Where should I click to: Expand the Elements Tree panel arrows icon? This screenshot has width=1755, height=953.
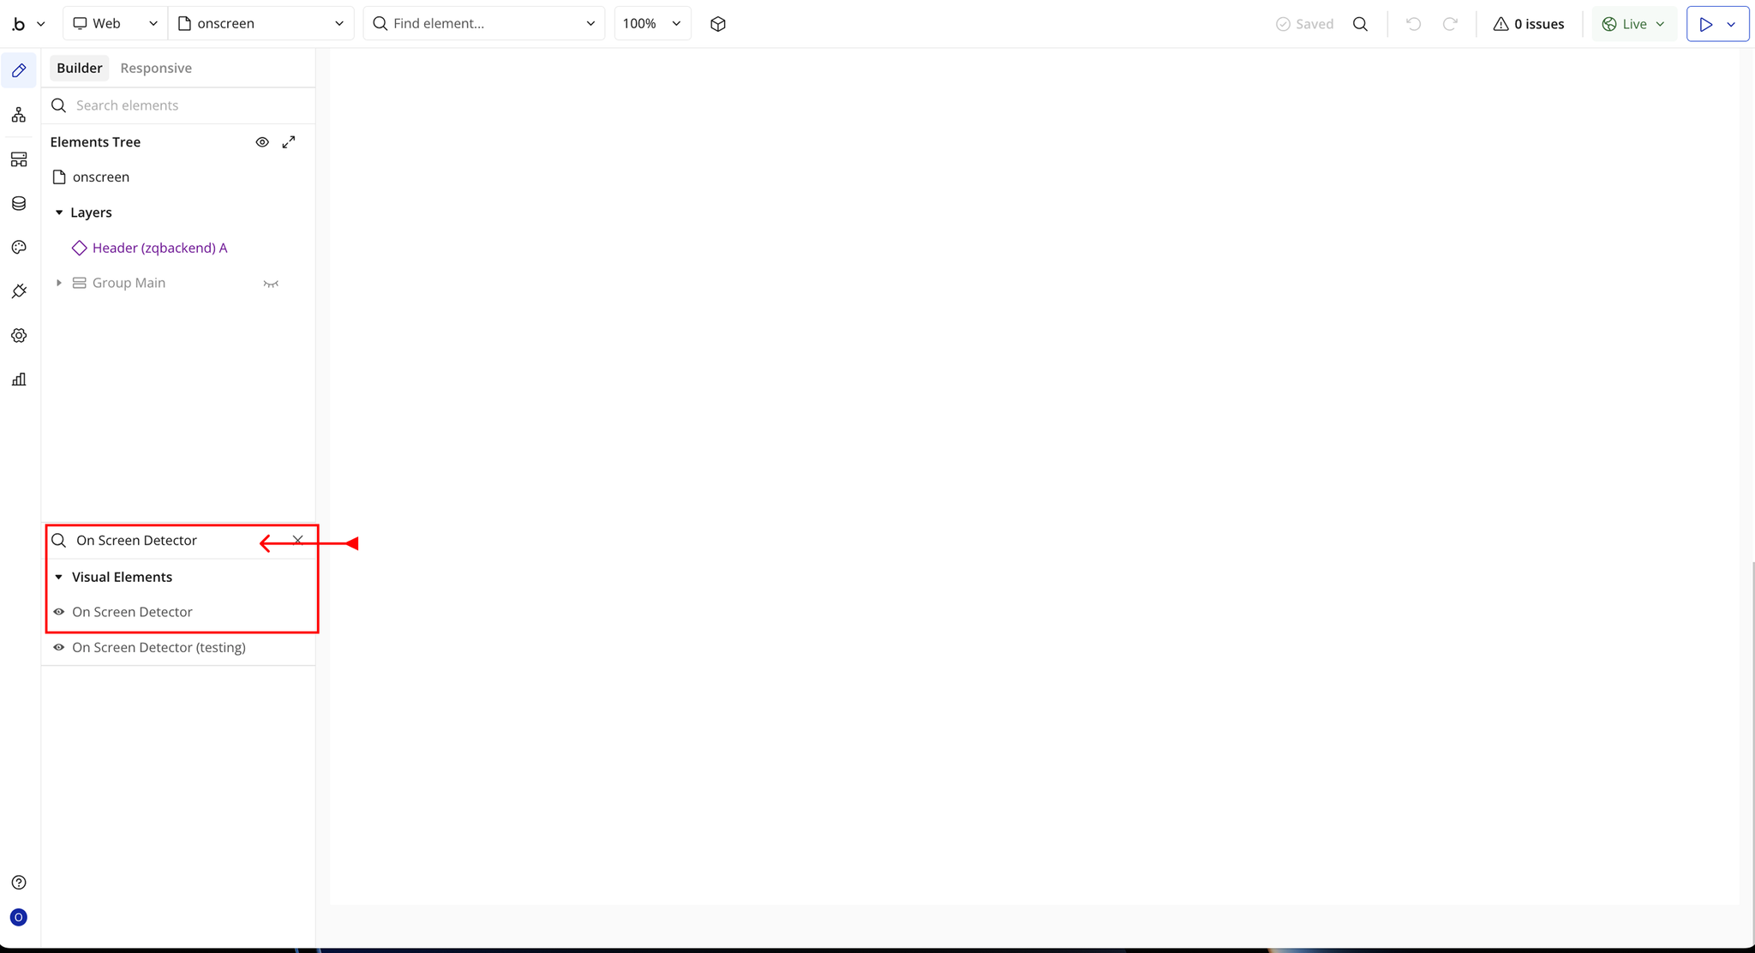[289, 142]
